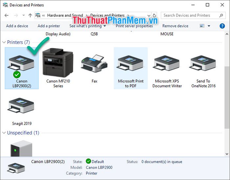Screen dimensions: 230x180
Task: Click the scrollbar up arrow
Action: point(227,34)
